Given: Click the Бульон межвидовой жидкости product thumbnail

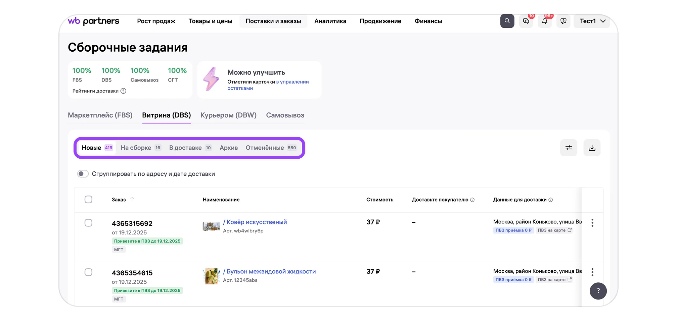Looking at the screenshot, I should [x=211, y=276].
